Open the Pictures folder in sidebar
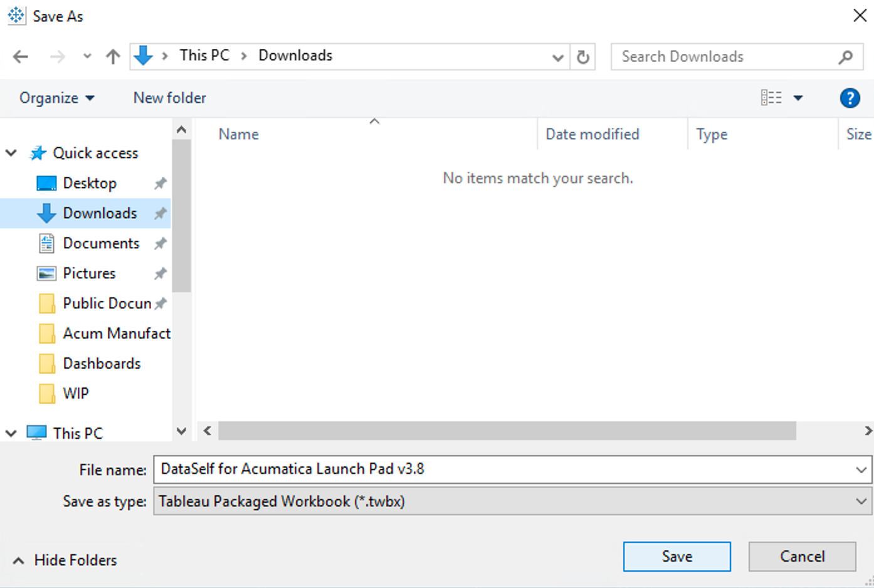This screenshot has width=874, height=588. (x=89, y=273)
